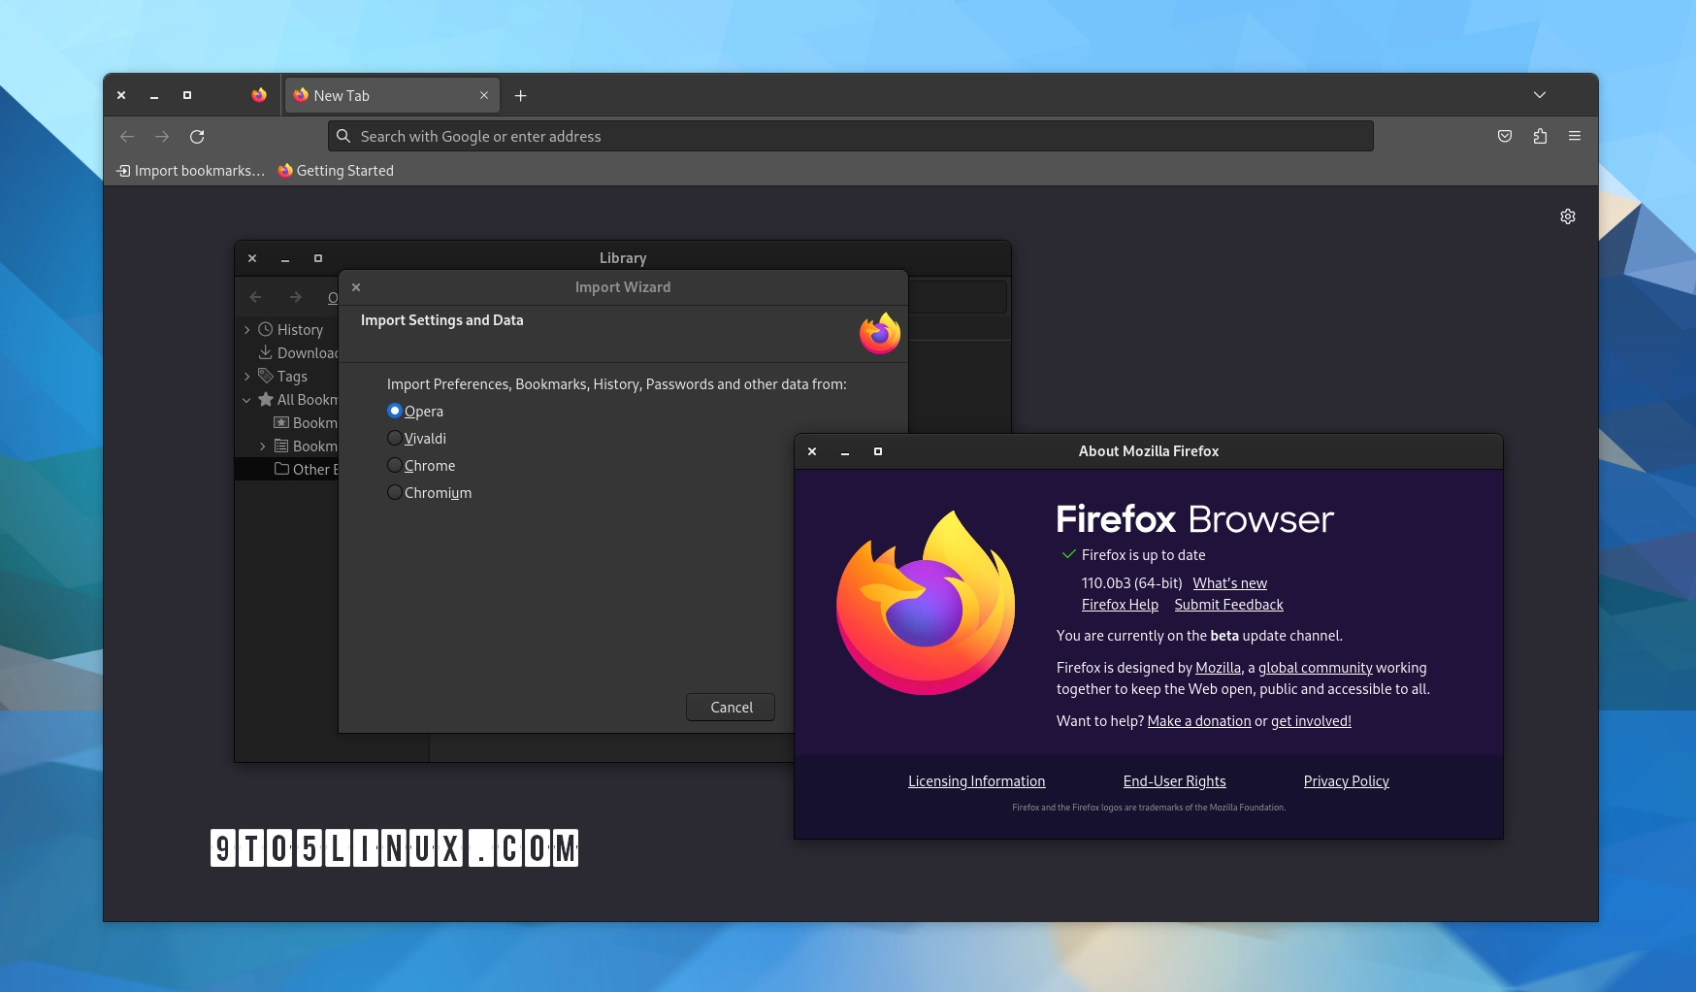Click the Pocket save icon
This screenshot has height=992, width=1696.
pyautogui.click(x=1504, y=136)
